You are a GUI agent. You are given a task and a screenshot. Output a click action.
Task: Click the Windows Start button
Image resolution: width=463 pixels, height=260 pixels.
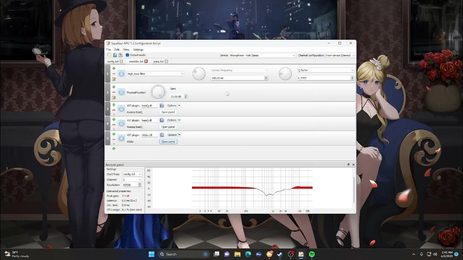tap(152, 254)
